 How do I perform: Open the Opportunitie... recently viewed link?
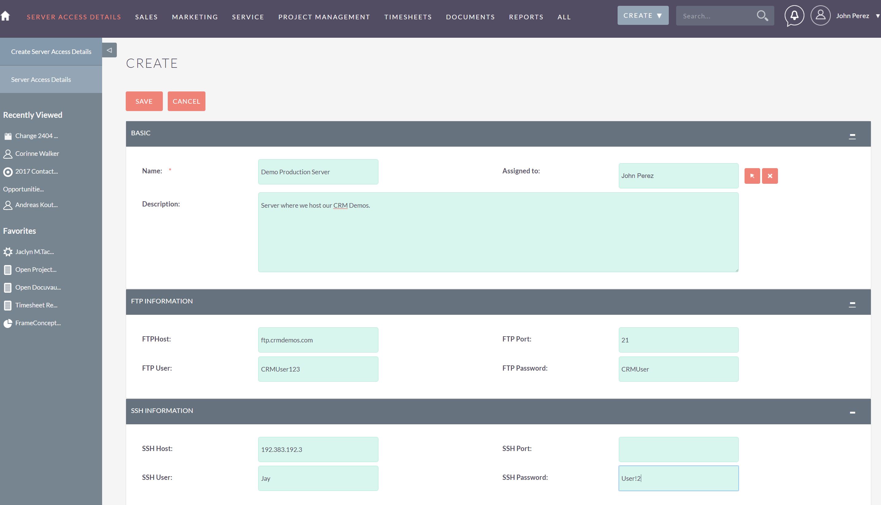tap(24, 189)
